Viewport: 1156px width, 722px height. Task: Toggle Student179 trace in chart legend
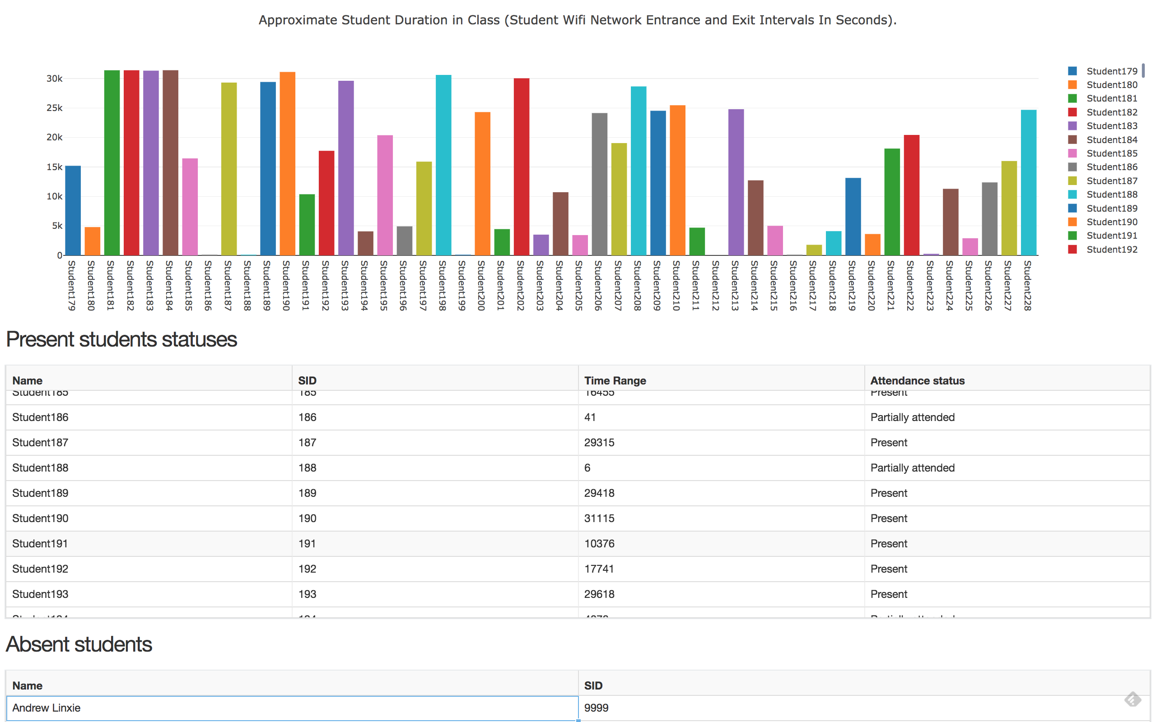pos(1112,71)
